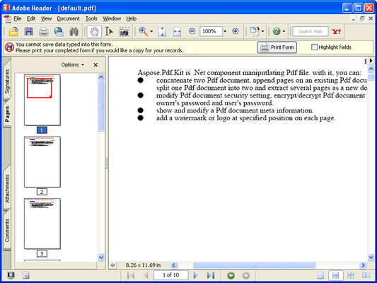This screenshot has width=377, height=283.
Task: Email the PDF via the globe envelope icon
Action: 59,32
